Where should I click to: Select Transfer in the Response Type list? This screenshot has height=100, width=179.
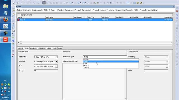111,67
